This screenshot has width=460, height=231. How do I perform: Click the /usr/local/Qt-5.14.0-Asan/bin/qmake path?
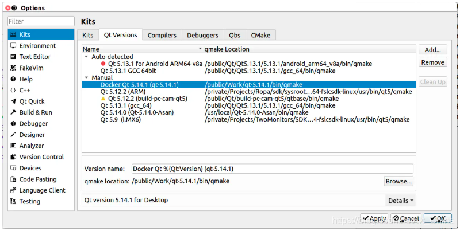click(x=256, y=112)
